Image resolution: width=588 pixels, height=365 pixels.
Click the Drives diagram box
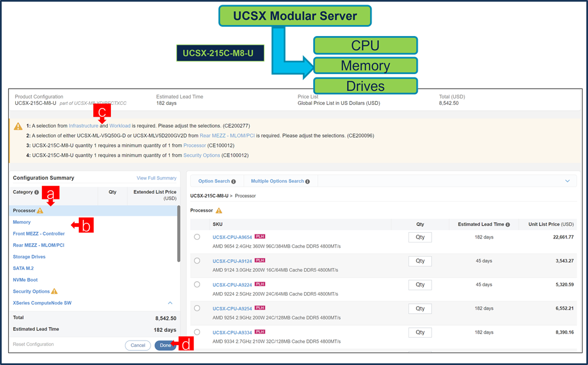(365, 86)
